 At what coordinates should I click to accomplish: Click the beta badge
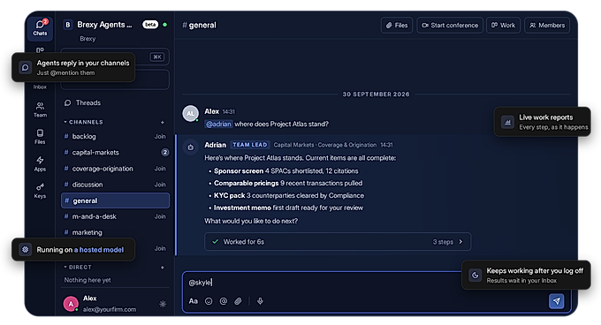(x=150, y=25)
